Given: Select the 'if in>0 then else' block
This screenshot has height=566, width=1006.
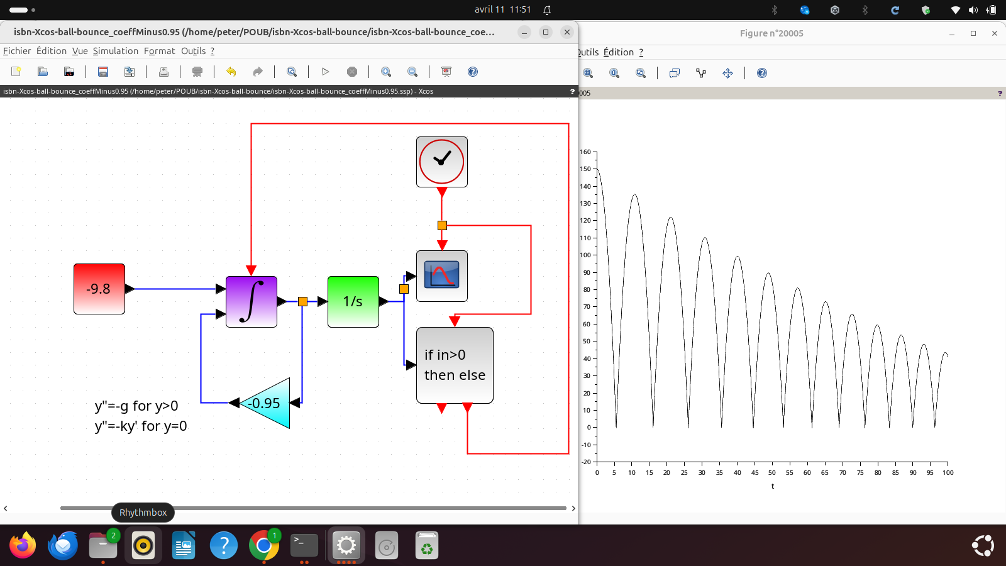Looking at the screenshot, I should pos(455,365).
